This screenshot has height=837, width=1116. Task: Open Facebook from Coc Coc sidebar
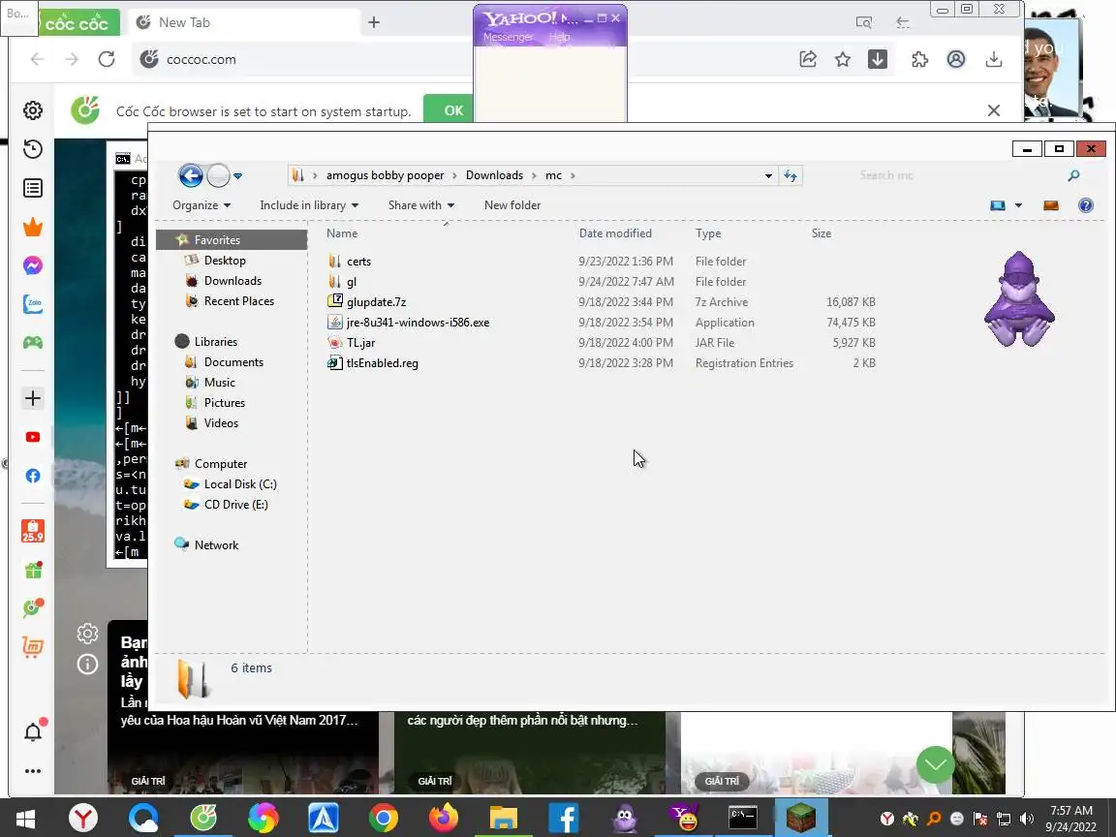(33, 476)
